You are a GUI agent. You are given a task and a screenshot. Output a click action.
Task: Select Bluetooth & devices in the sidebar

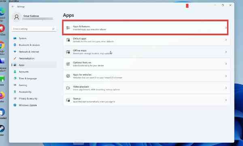point(34,45)
